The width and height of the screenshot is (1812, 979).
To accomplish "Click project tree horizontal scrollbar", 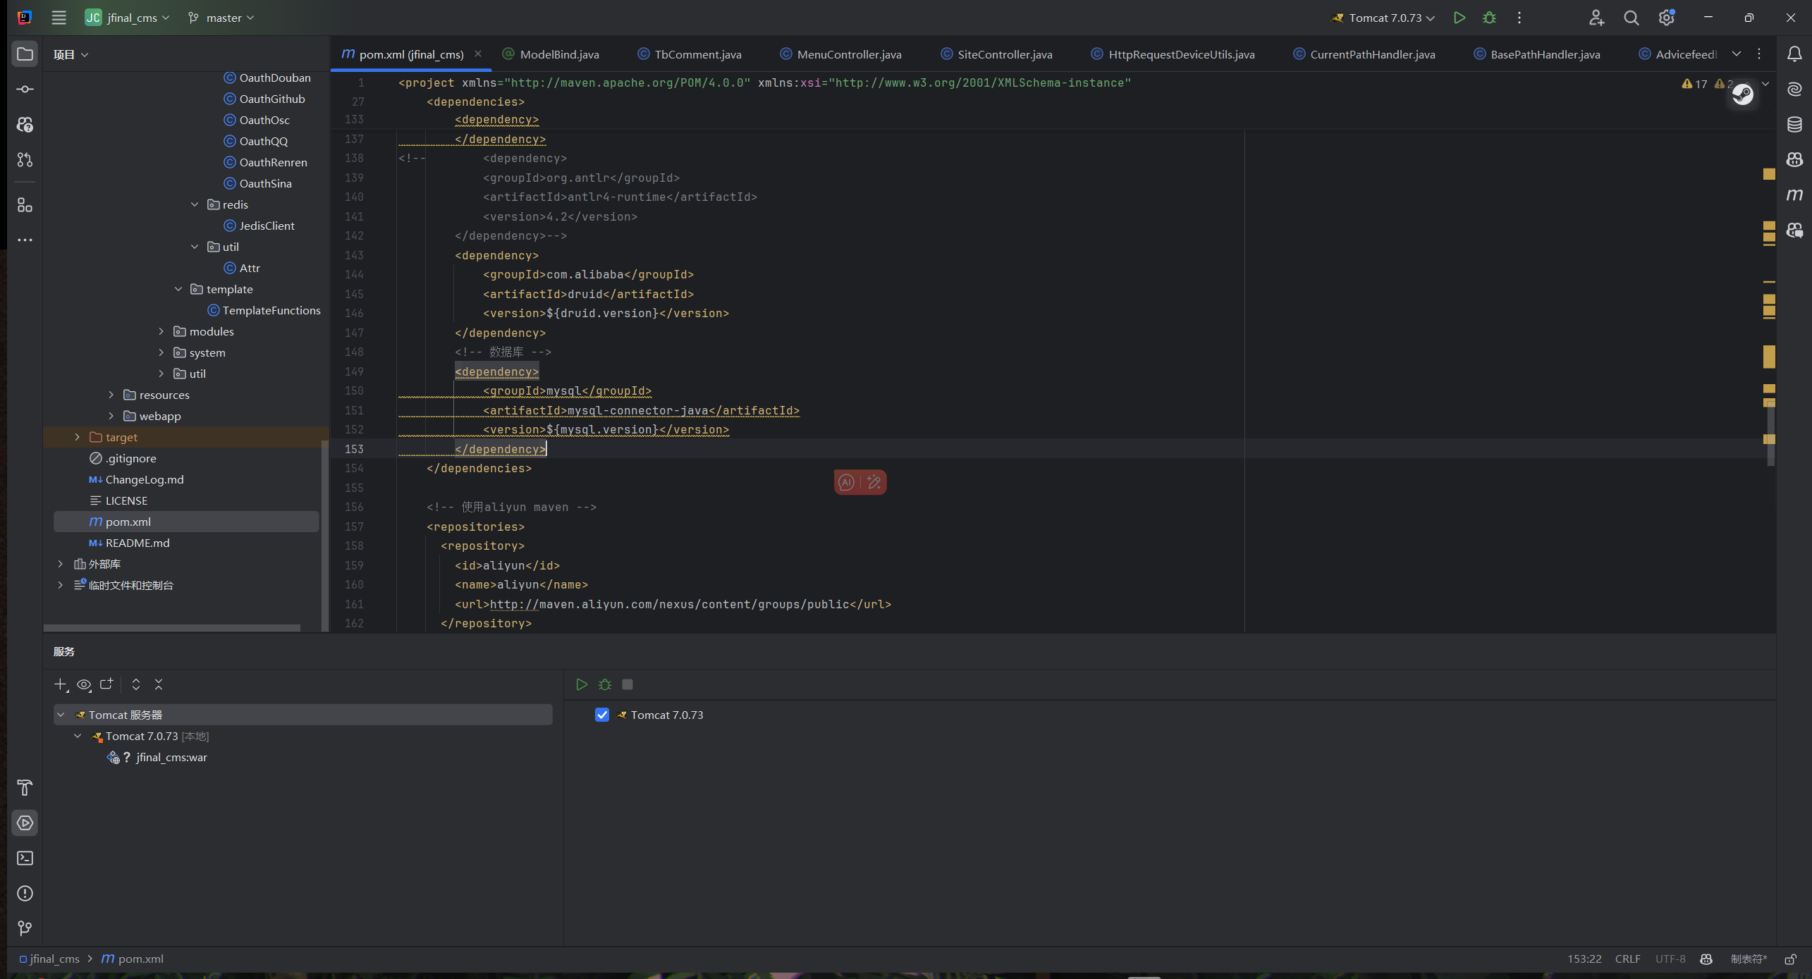I will click(172, 627).
